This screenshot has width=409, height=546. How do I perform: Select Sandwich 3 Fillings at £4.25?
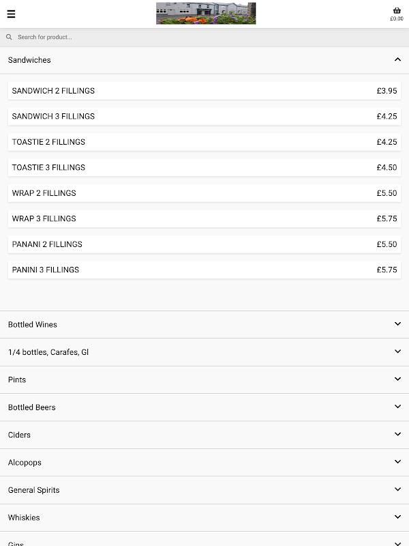pyautogui.click(x=204, y=116)
